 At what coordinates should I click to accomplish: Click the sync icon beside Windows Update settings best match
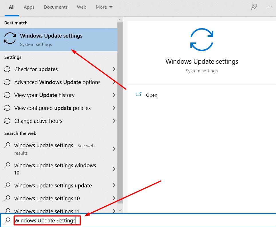coord(10,38)
